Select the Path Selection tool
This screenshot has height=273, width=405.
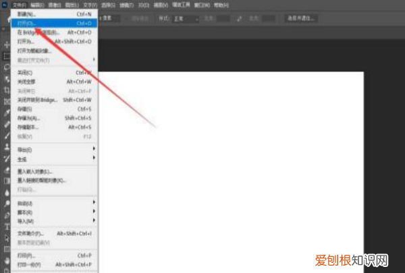click(7, 238)
